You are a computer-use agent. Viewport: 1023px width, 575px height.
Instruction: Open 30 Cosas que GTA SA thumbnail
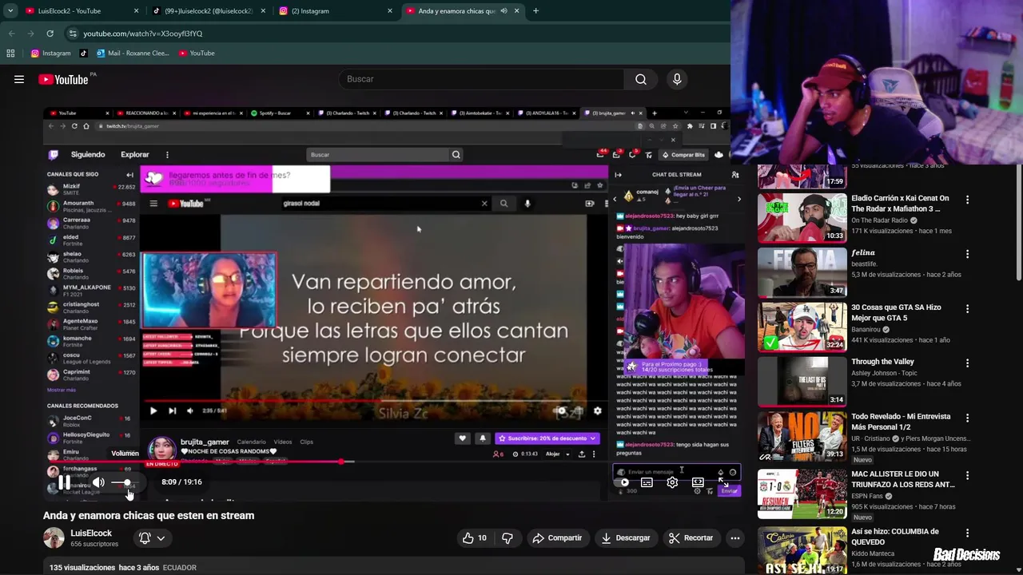pos(802,327)
